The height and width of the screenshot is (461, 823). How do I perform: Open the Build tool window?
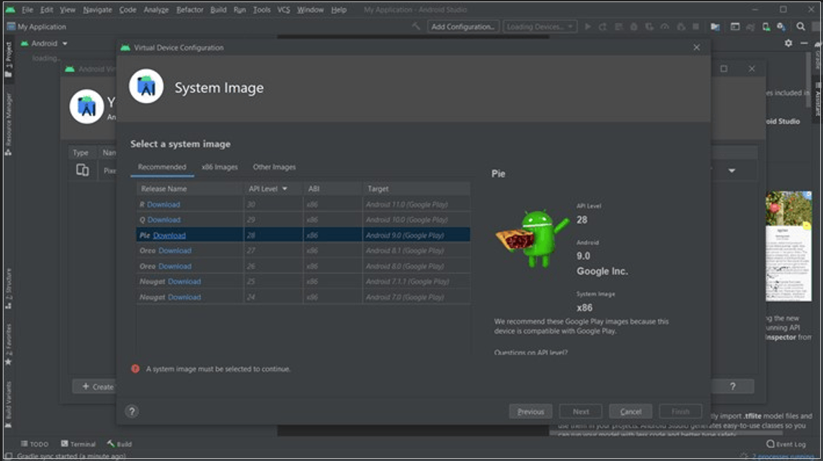click(x=120, y=444)
